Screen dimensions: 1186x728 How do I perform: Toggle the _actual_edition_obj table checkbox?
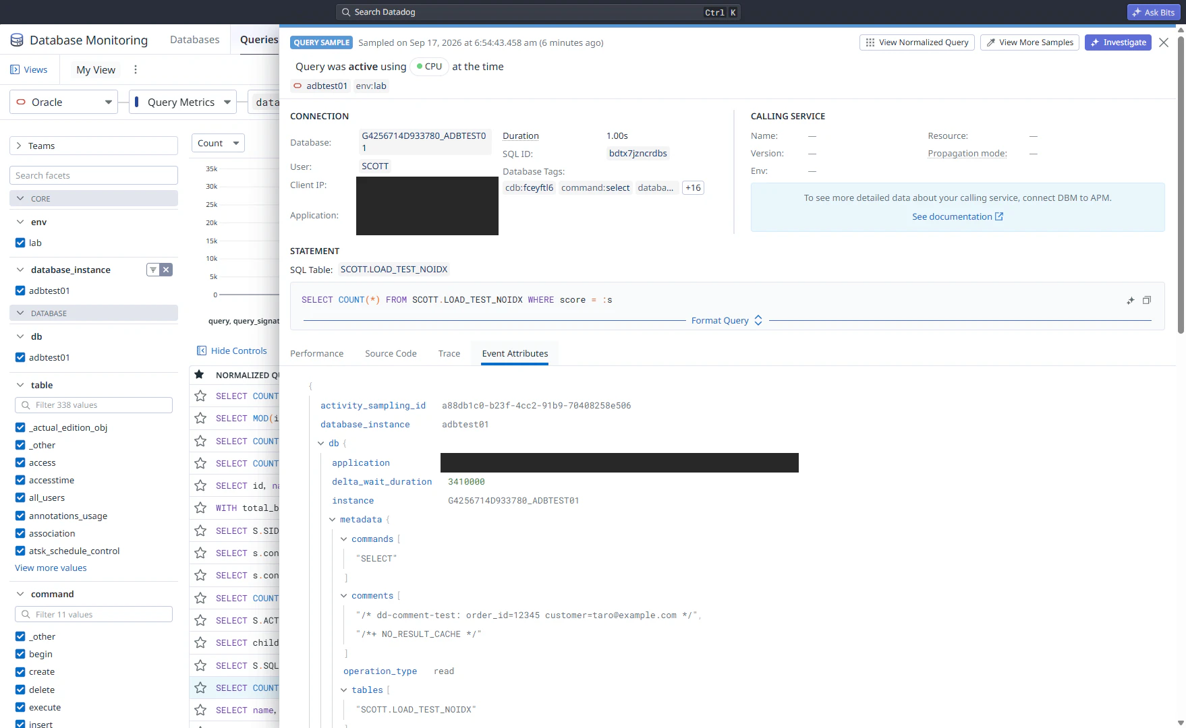pyautogui.click(x=20, y=427)
